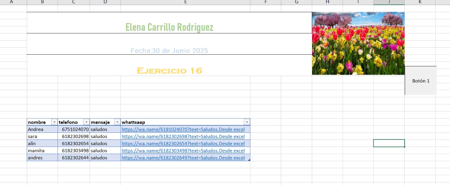This screenshot has width=450, height=185.
Task: Open the link containing 6182302654
Action: tap(183, 143)
